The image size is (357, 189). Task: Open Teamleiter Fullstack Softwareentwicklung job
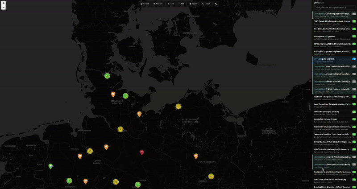tap(334, 128)
